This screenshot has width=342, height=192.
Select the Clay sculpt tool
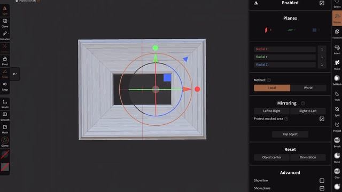[337, 173]
